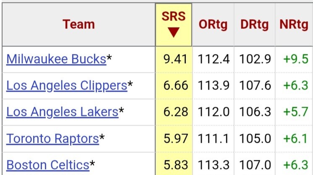Select the Lakers 106.3 DRtg cell
Viewport: 313px width, 175px height.
pos(255,112)
